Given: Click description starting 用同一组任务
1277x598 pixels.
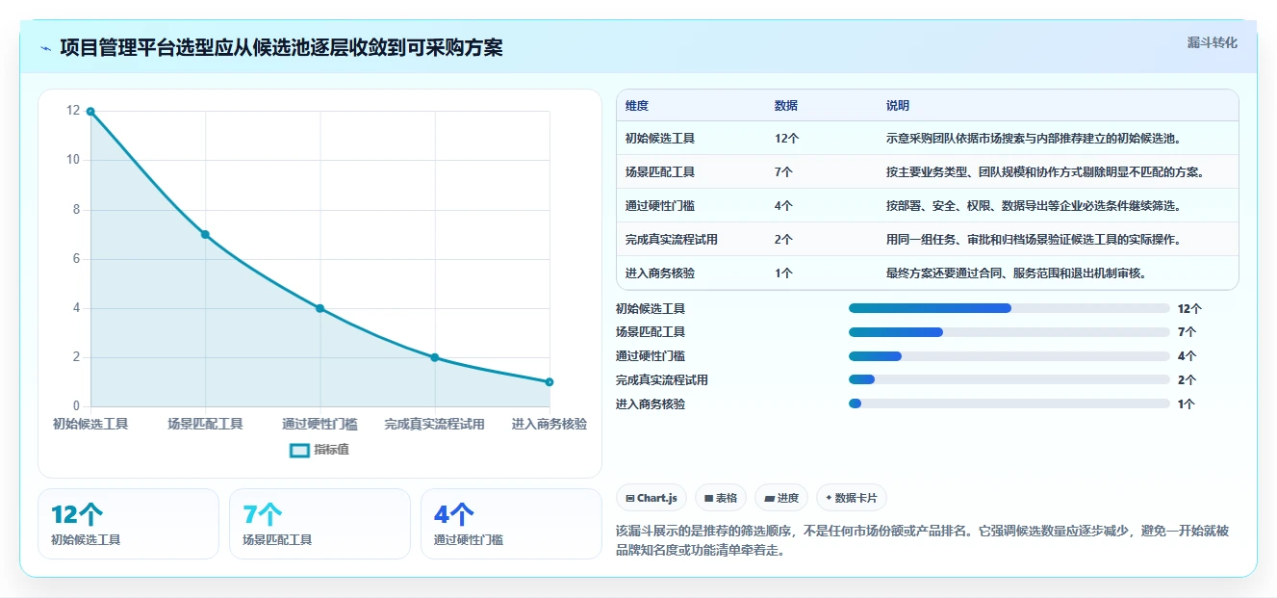Looking at the screenshot, I should 1034,240.
